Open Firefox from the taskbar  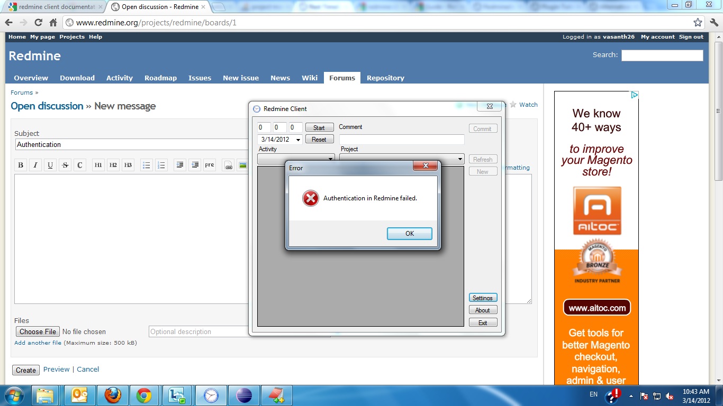pyautogui.click(x=113, y=395)
